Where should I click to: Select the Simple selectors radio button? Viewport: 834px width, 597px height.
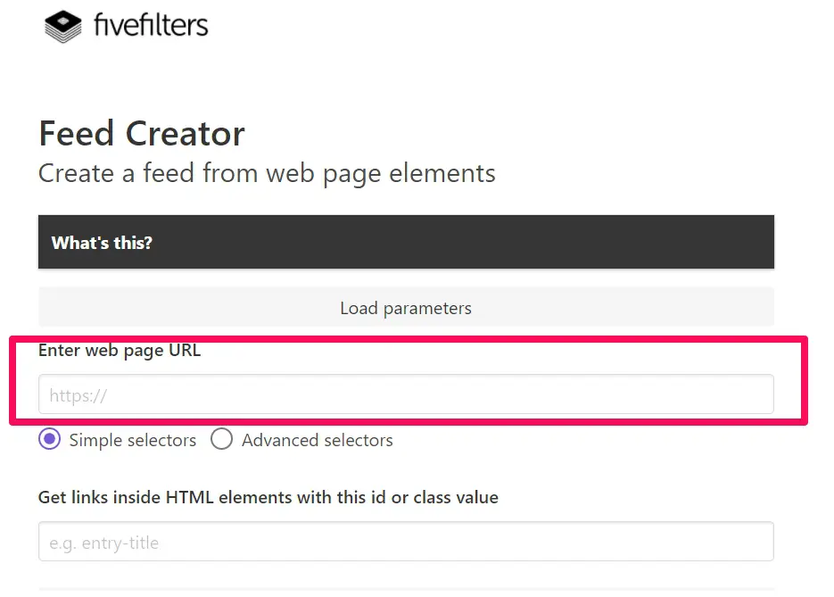click(x=49, y=440)
